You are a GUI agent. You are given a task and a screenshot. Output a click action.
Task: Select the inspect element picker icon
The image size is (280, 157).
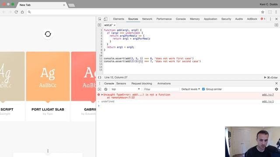(x=100, y=19)
